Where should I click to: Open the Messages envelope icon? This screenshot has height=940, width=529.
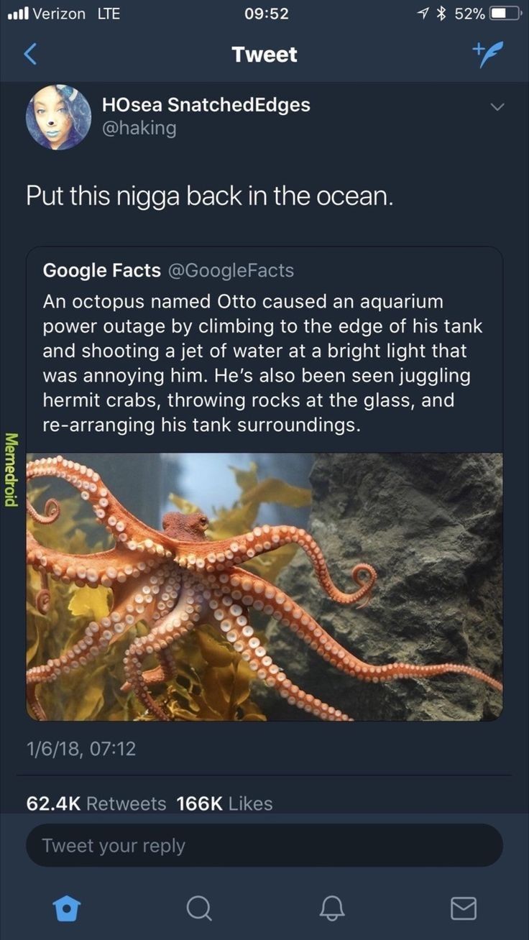click(x=464, y=909)
